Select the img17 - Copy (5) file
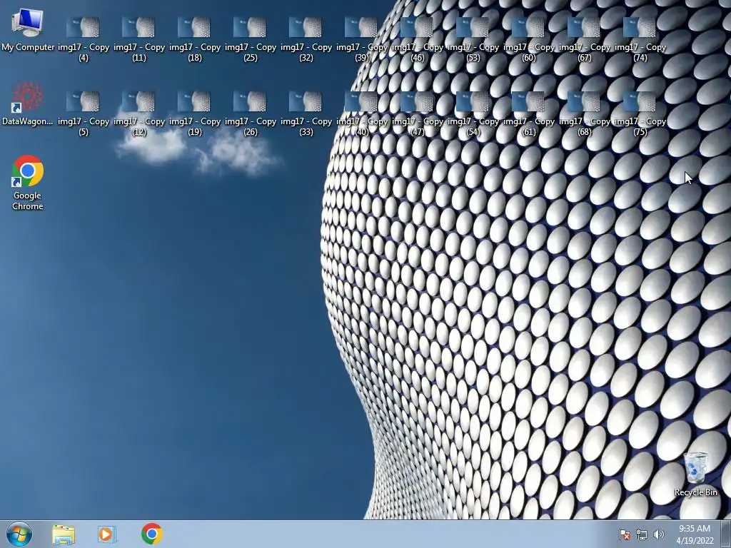The width and height of the screenshot is (731, 548). point(84,113)
